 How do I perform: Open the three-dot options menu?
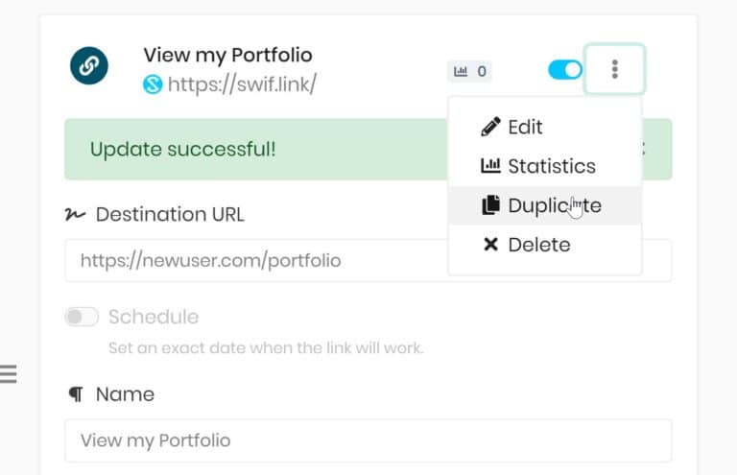click(614, 69)
